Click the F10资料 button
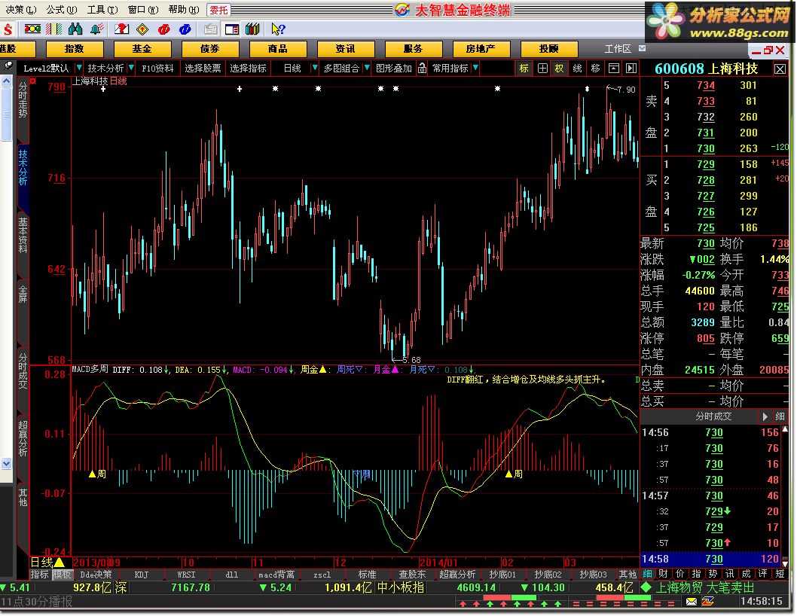The width and height of the screenshot is (797, 616). (157, 68)
